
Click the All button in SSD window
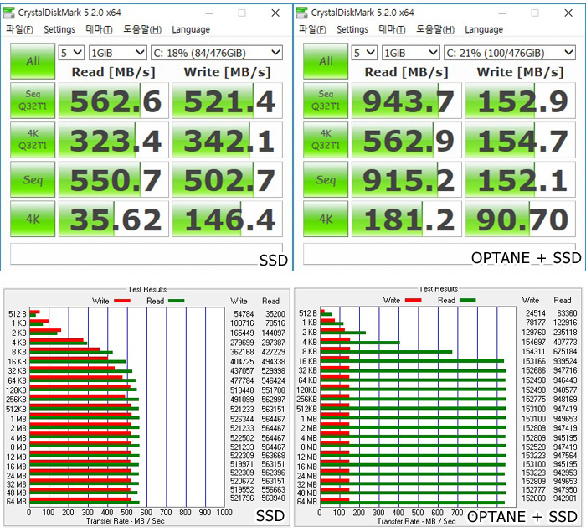click(x=33, y=61)
